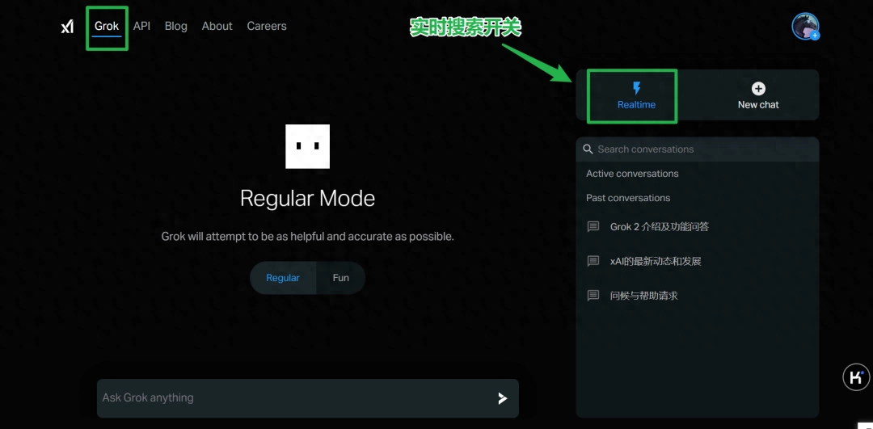This screenshot has height=429, width=873.
Task: Open the Grok tab in top navigation
Action: [107, 26]
